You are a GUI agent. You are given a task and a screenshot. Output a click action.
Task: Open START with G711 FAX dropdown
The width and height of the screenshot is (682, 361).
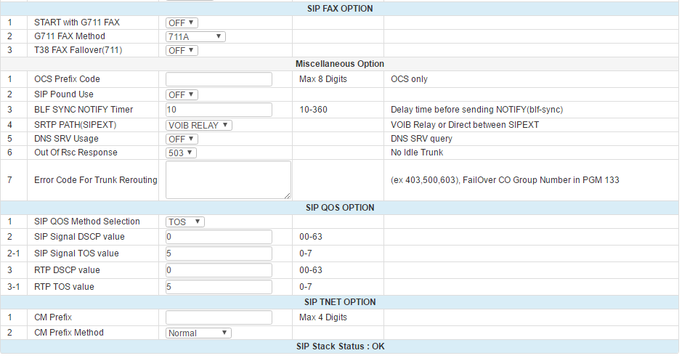(182, 23)
